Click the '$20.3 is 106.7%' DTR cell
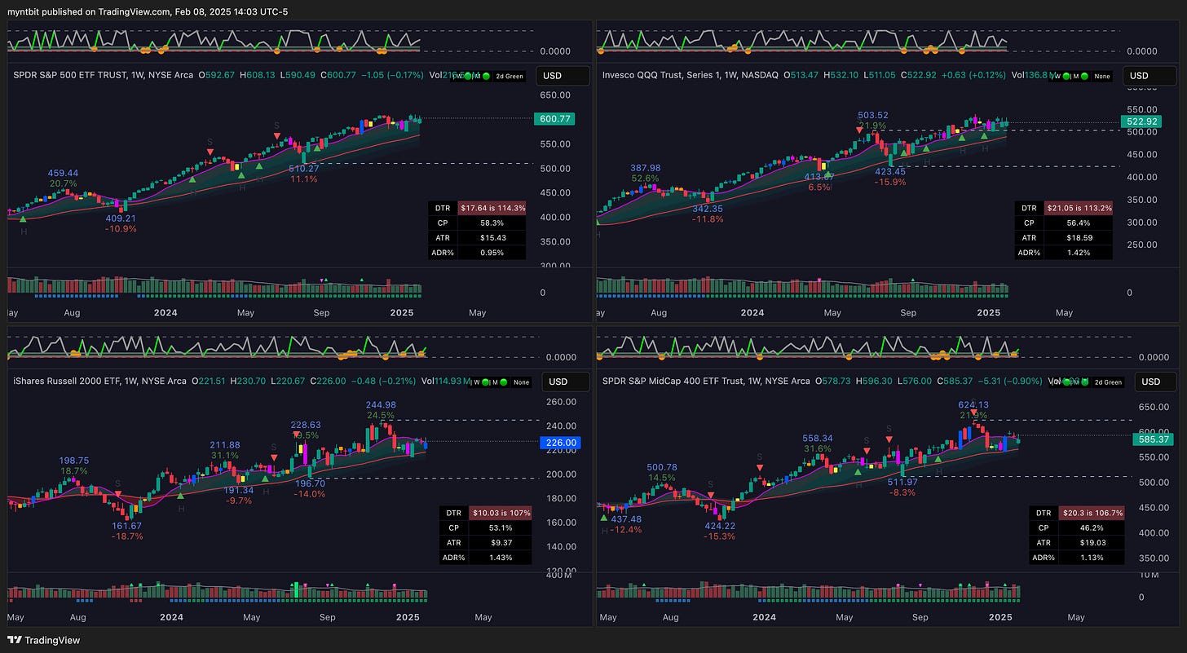 point(1092,513)
